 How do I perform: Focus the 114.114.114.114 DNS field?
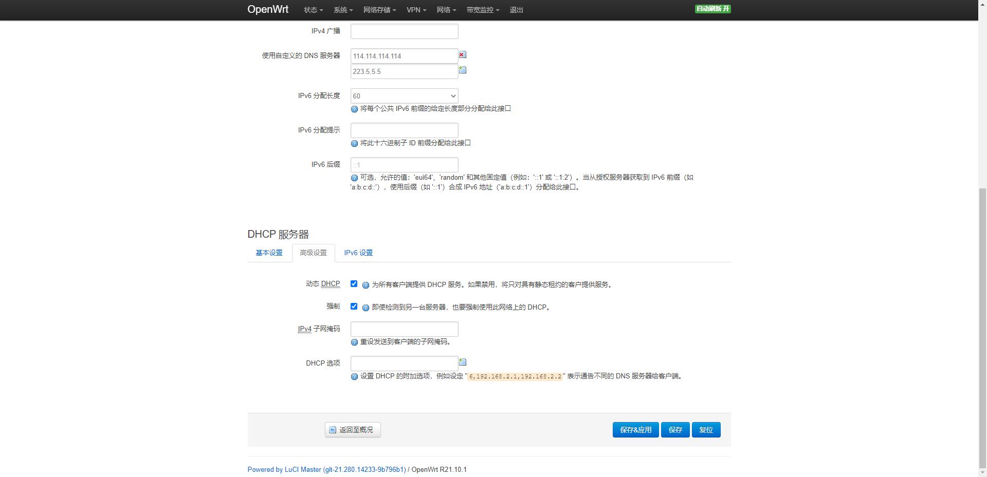[x=405, y=56]
